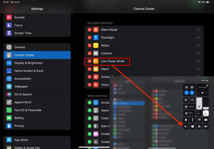Tap the Privacy hand icon
Screen dimensions: 214x149
click(x=9, y=126)
